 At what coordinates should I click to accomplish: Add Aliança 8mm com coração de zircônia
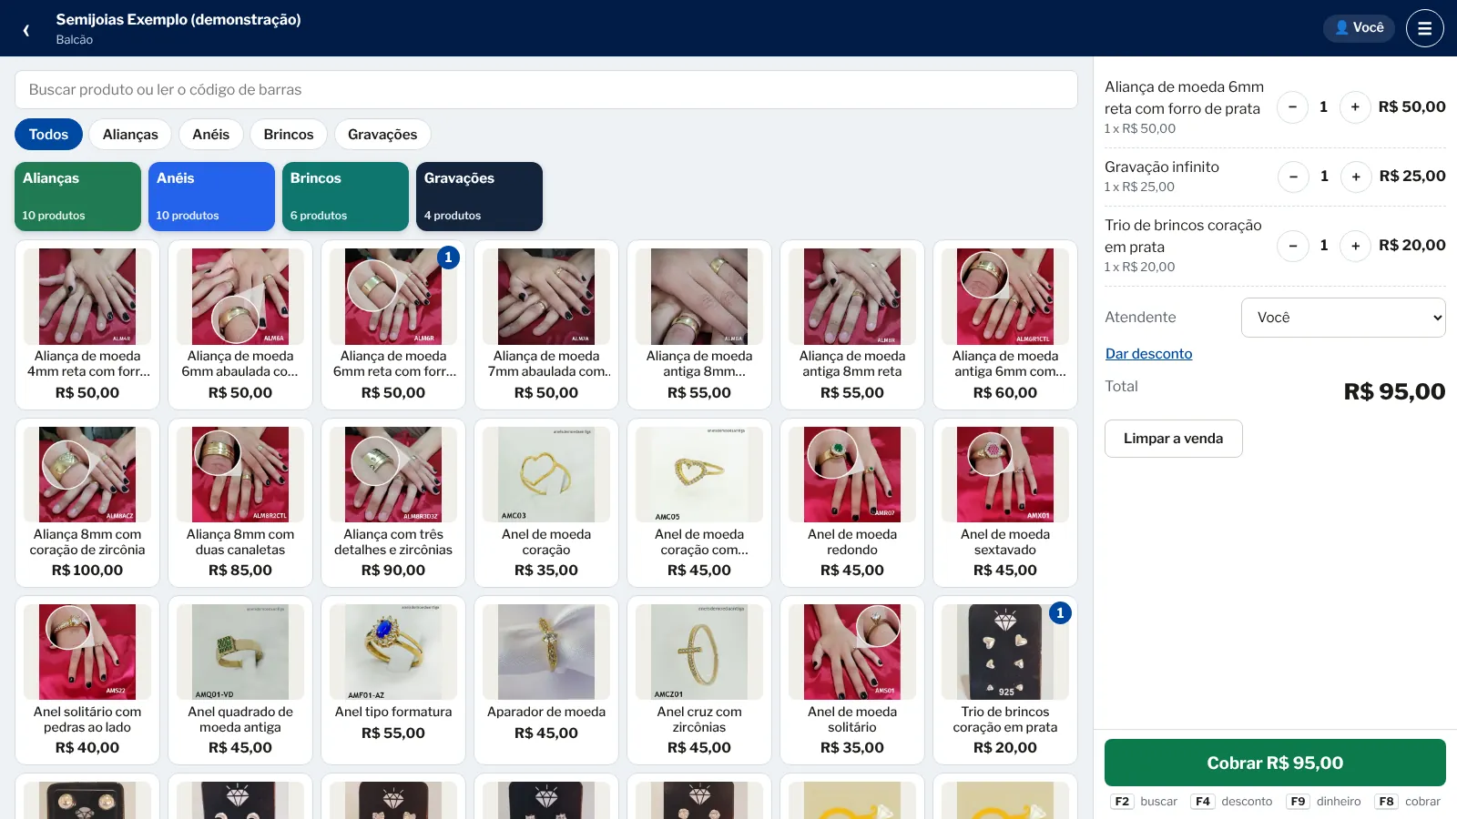coord(87,502)
